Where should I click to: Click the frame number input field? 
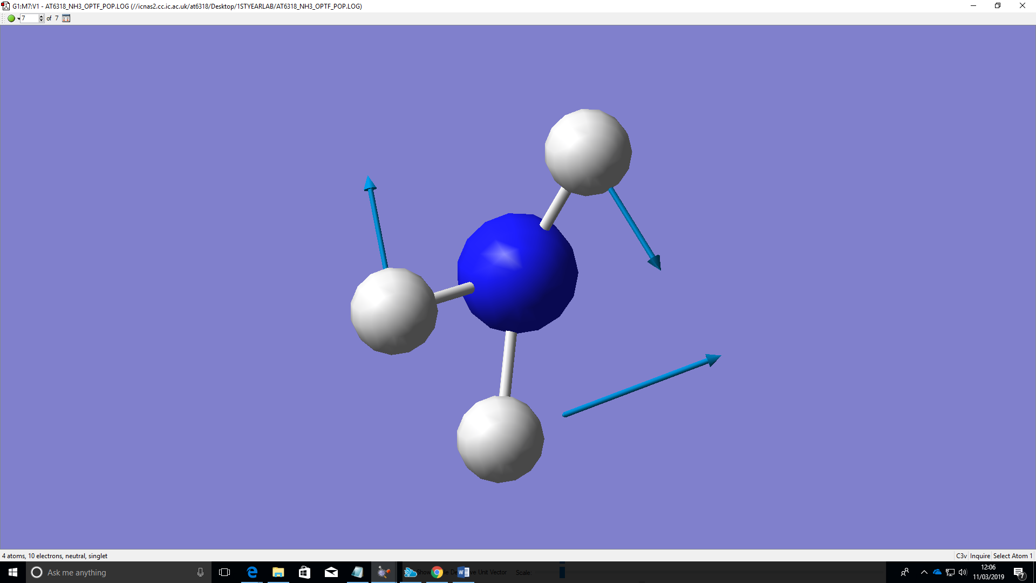click(x=30, y=18)
